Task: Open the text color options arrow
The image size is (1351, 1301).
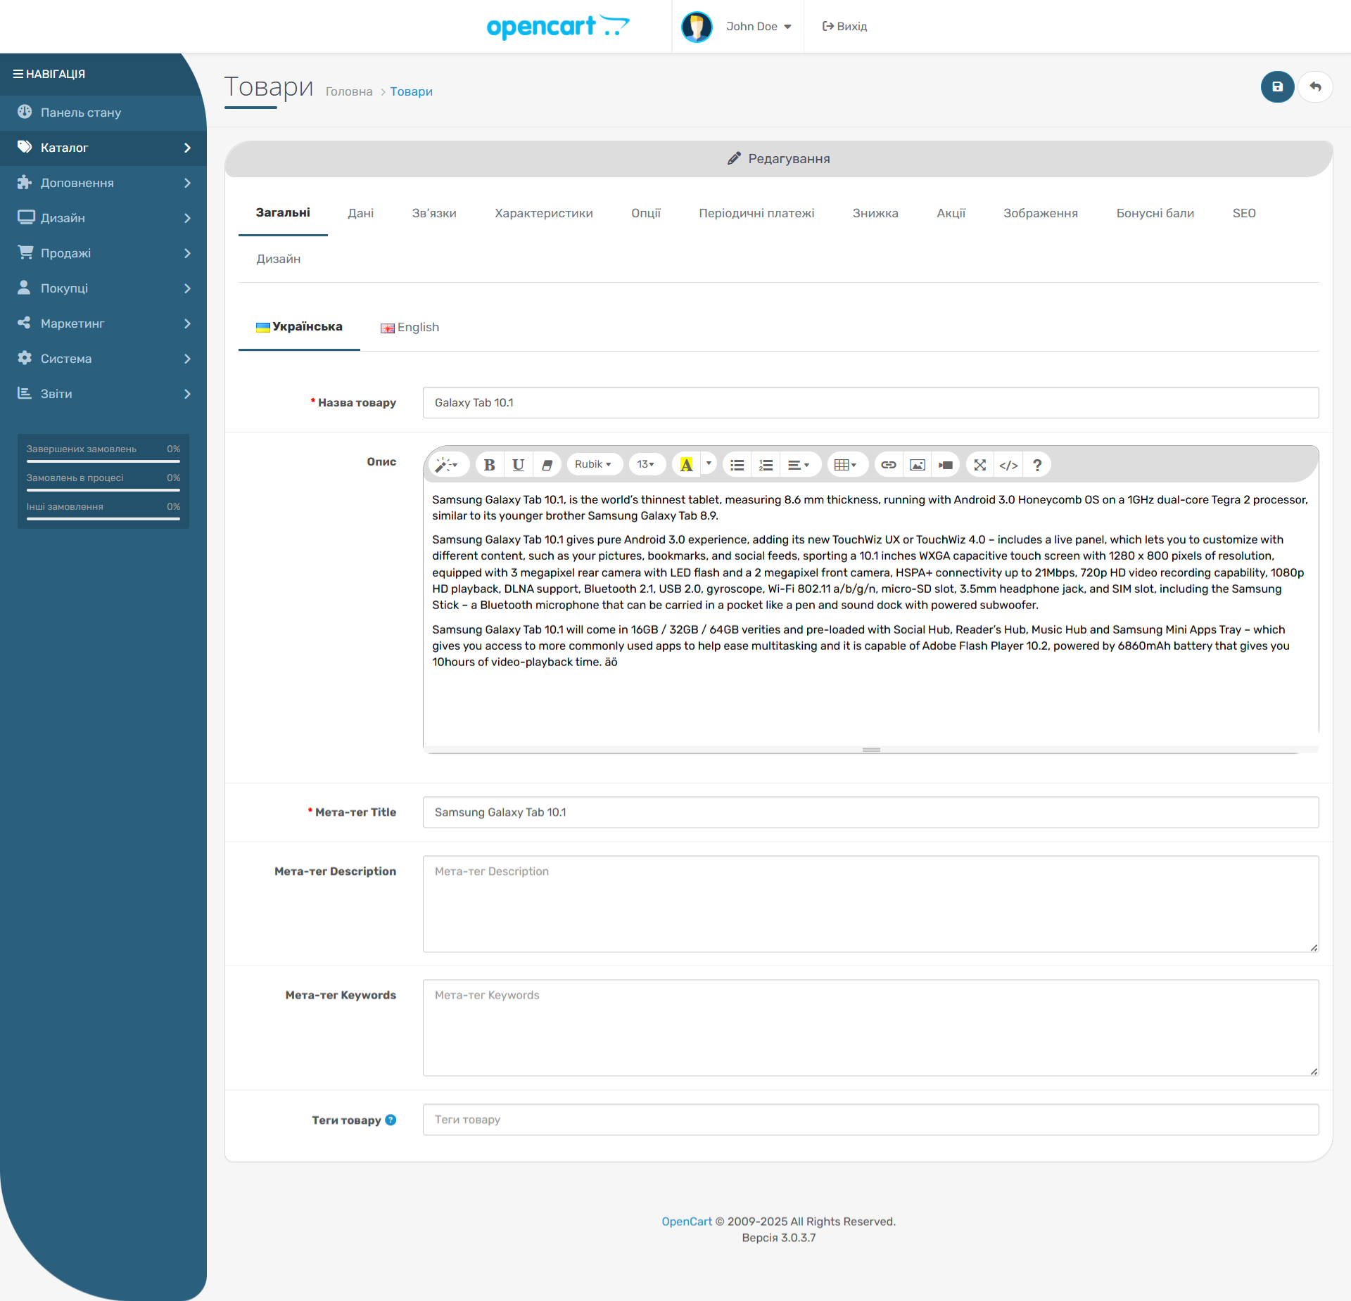Action: tap(709, 465)
